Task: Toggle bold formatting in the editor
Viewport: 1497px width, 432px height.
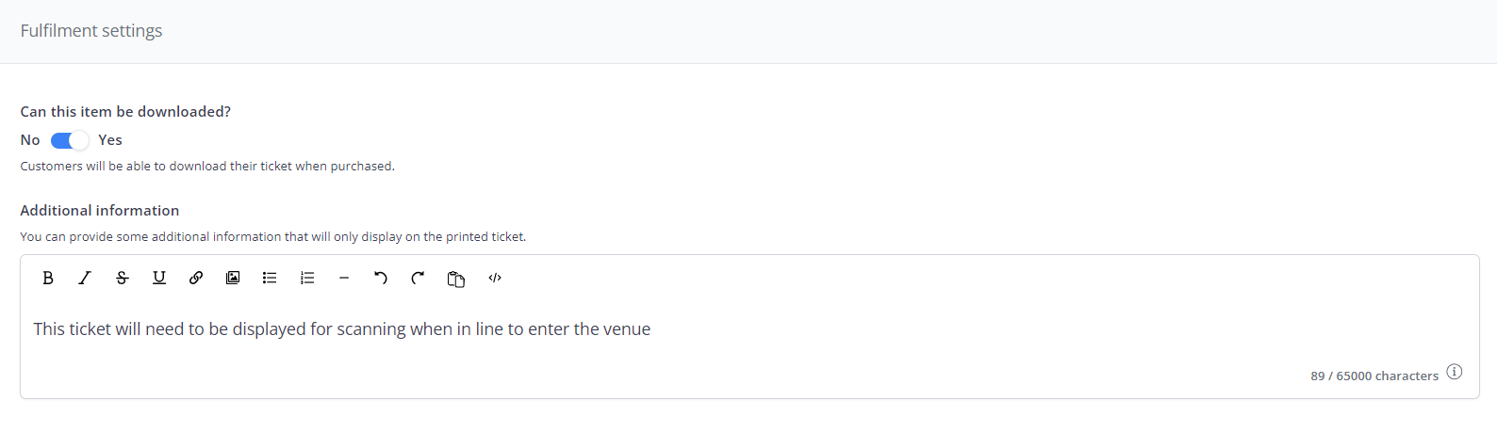Action: [48, 278]
